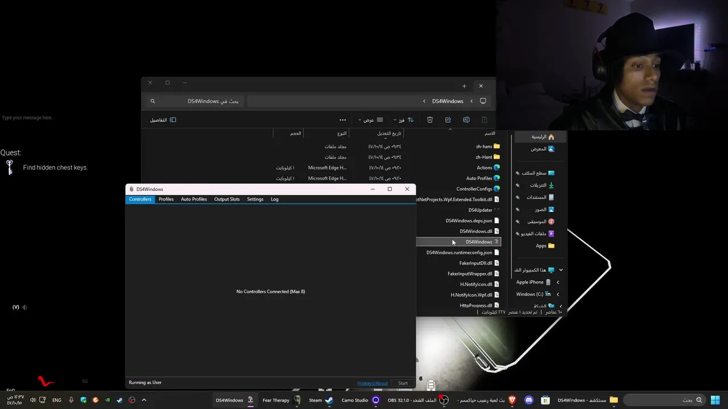Open Desktop (سطح المكتب) in sidebar
This screenshot has height=409, width=728.
(x=538, y=173)
